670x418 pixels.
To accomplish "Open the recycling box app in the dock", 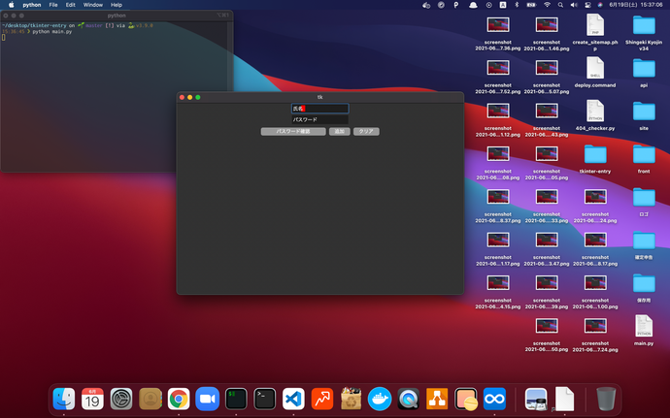I will click(x=351, y=399).
